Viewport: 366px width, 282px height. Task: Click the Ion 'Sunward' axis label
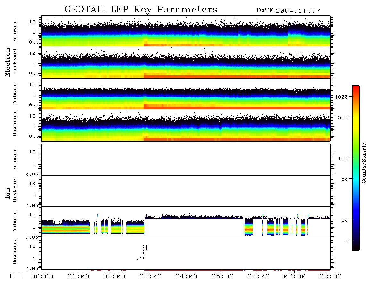tap(15, 159)
